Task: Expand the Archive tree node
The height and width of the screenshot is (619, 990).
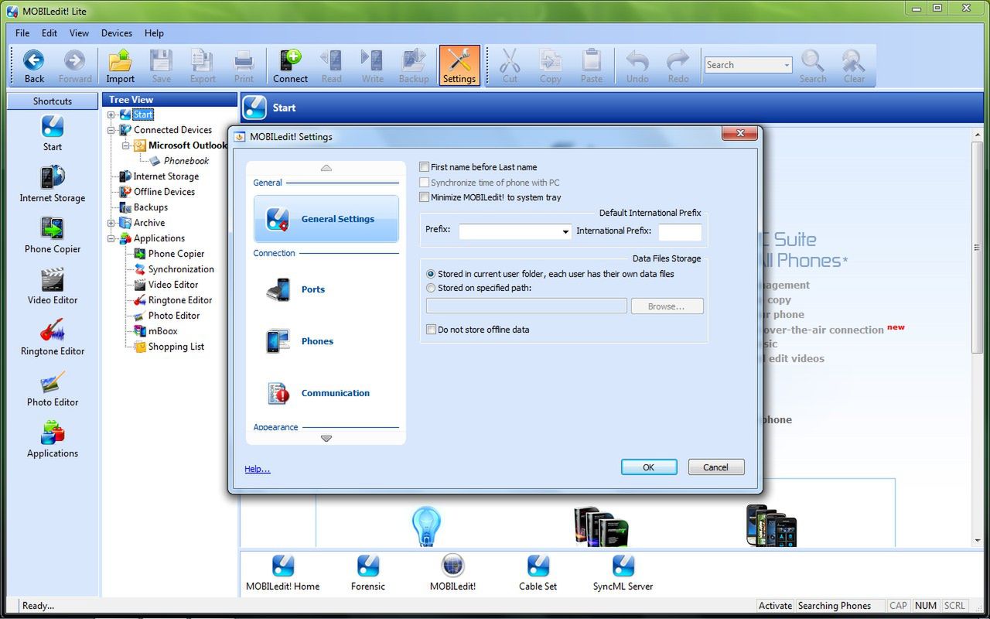Action: [x=111, y=223]
